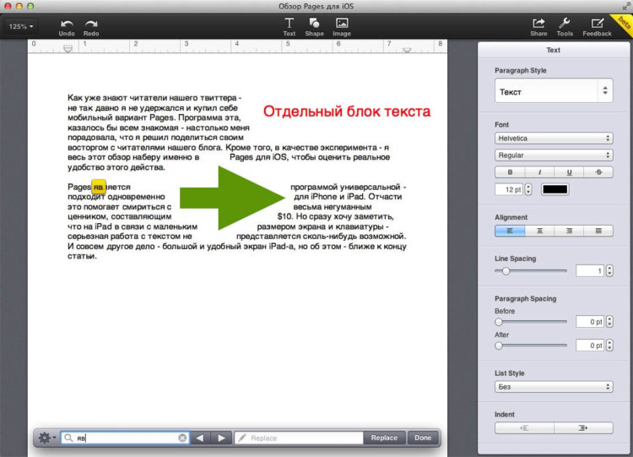Viewport: 633px width, 457px height.
Task: Open the Feedback icon
Action: coord(597,23)
